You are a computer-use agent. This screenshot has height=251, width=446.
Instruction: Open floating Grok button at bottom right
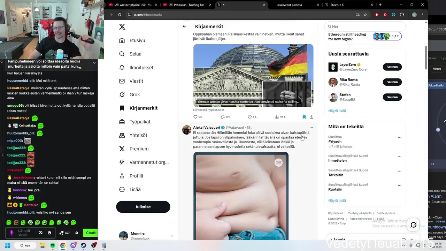click(x=414, y=225)
